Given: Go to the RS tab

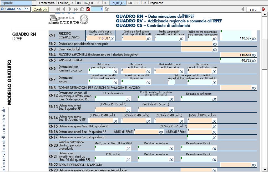Looking at the screenshot, I should 137,3.
